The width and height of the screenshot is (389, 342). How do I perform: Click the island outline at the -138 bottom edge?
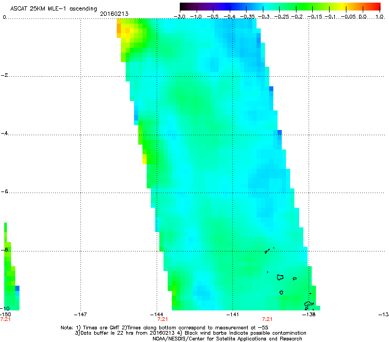pos(309,304)
